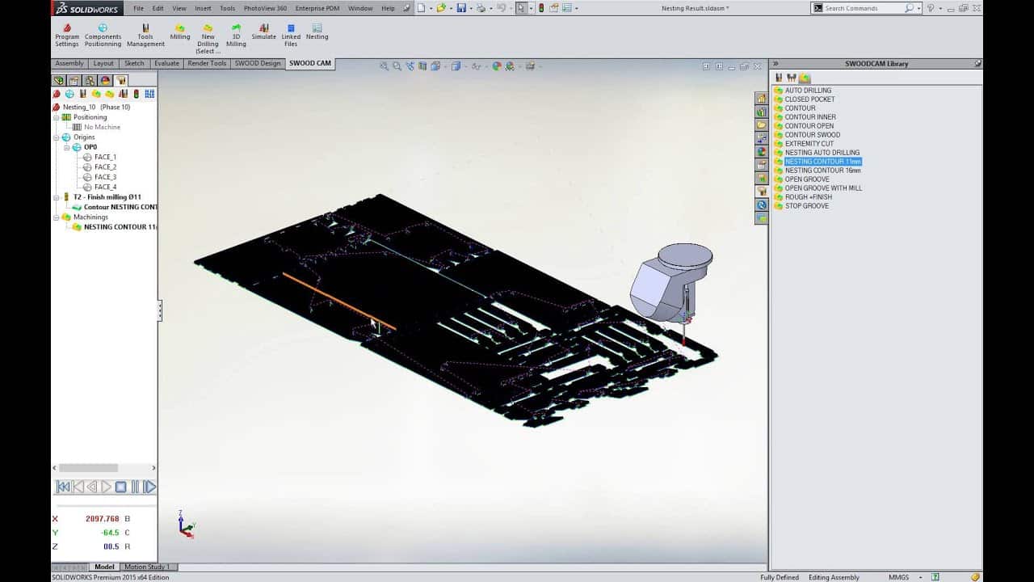The height and width of the screenshot is (582, 1034).
Task: Select the SWOOD CAM tree tab icon
Action: [120, 80]
